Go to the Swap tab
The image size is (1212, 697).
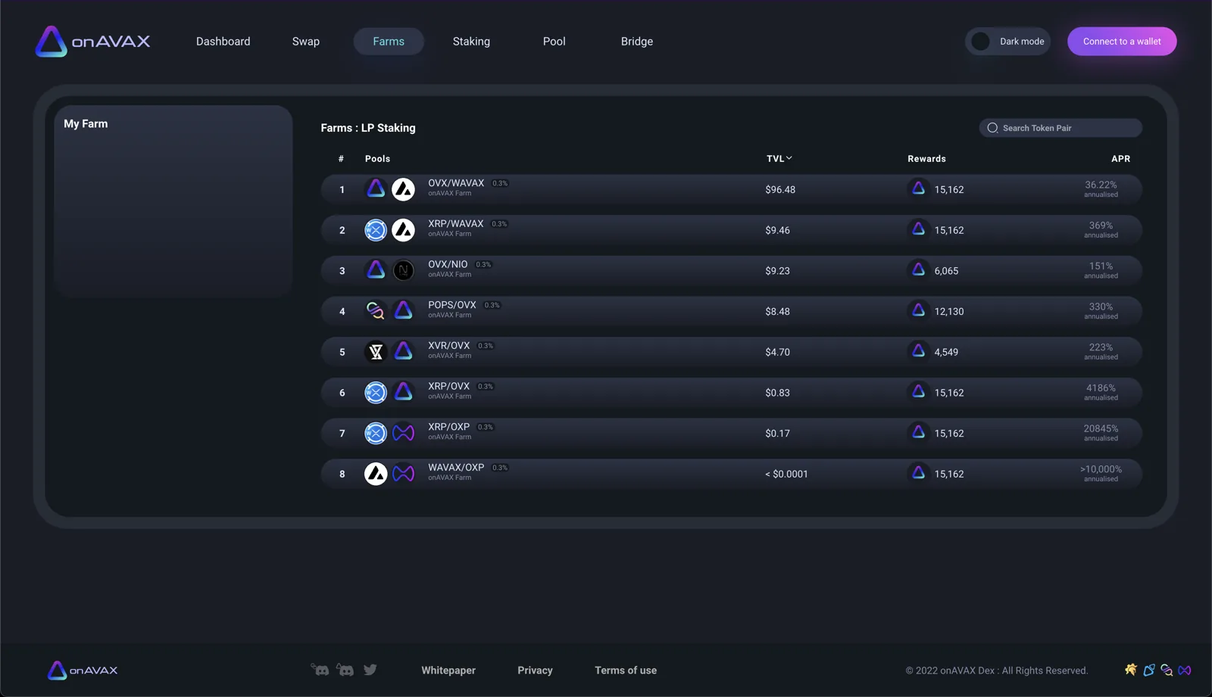click(306, 42)
